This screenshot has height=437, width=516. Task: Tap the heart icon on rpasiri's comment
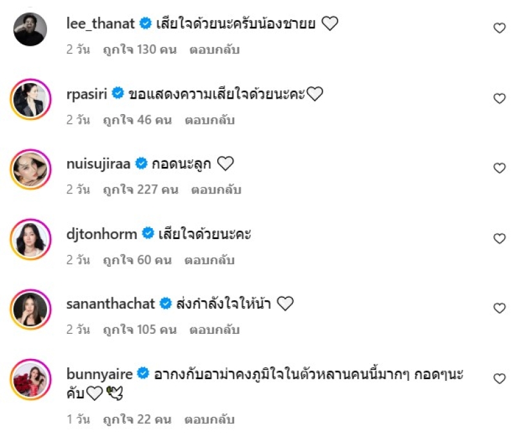click(499, 98)
